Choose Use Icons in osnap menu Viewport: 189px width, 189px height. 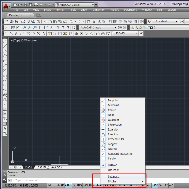click(x=123, y=170)
